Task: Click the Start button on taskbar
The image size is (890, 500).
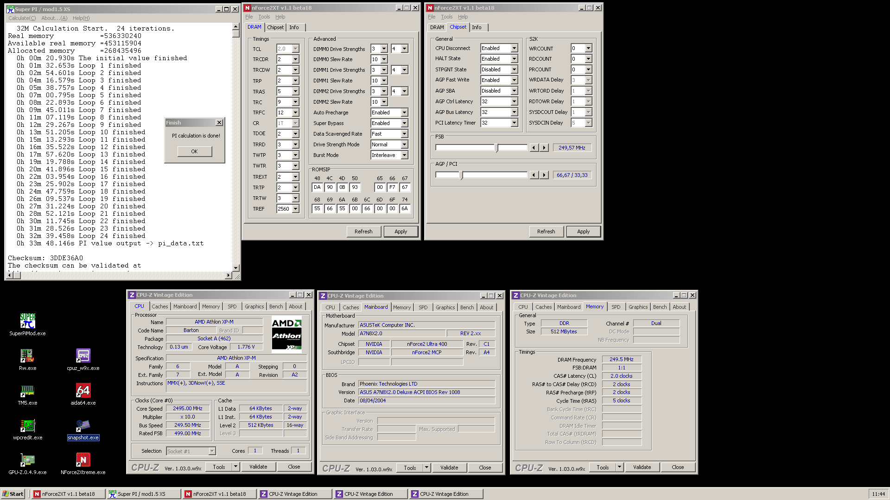Action: pyautogui.click(x=13, y=494)
